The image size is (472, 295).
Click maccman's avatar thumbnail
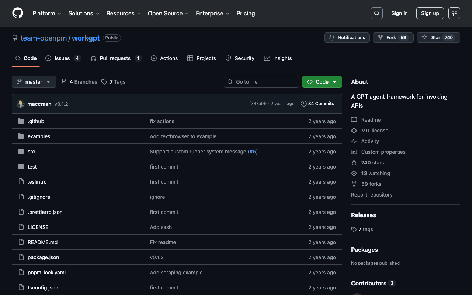click(x=21, y=104)
